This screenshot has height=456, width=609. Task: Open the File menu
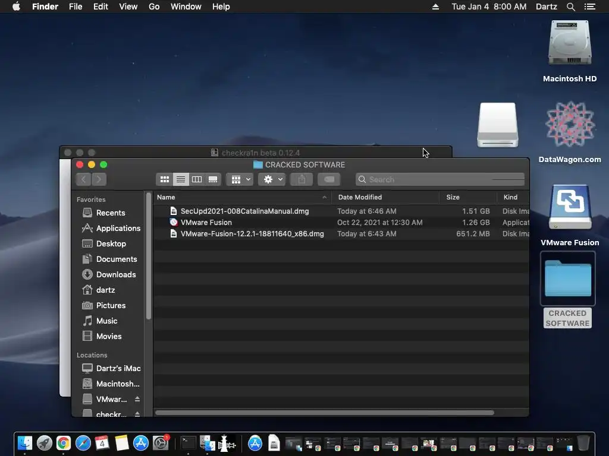pyautogui.click(x=76, y=7)
